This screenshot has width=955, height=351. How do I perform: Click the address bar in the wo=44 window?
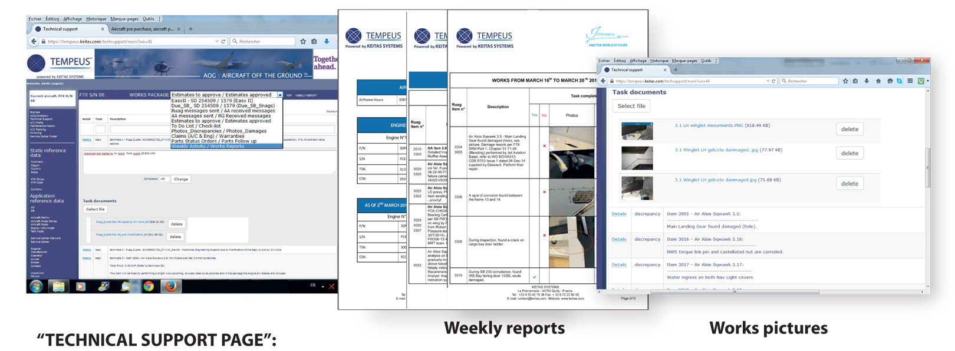[687, 81]
